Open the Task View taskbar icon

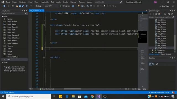(54, 97)
